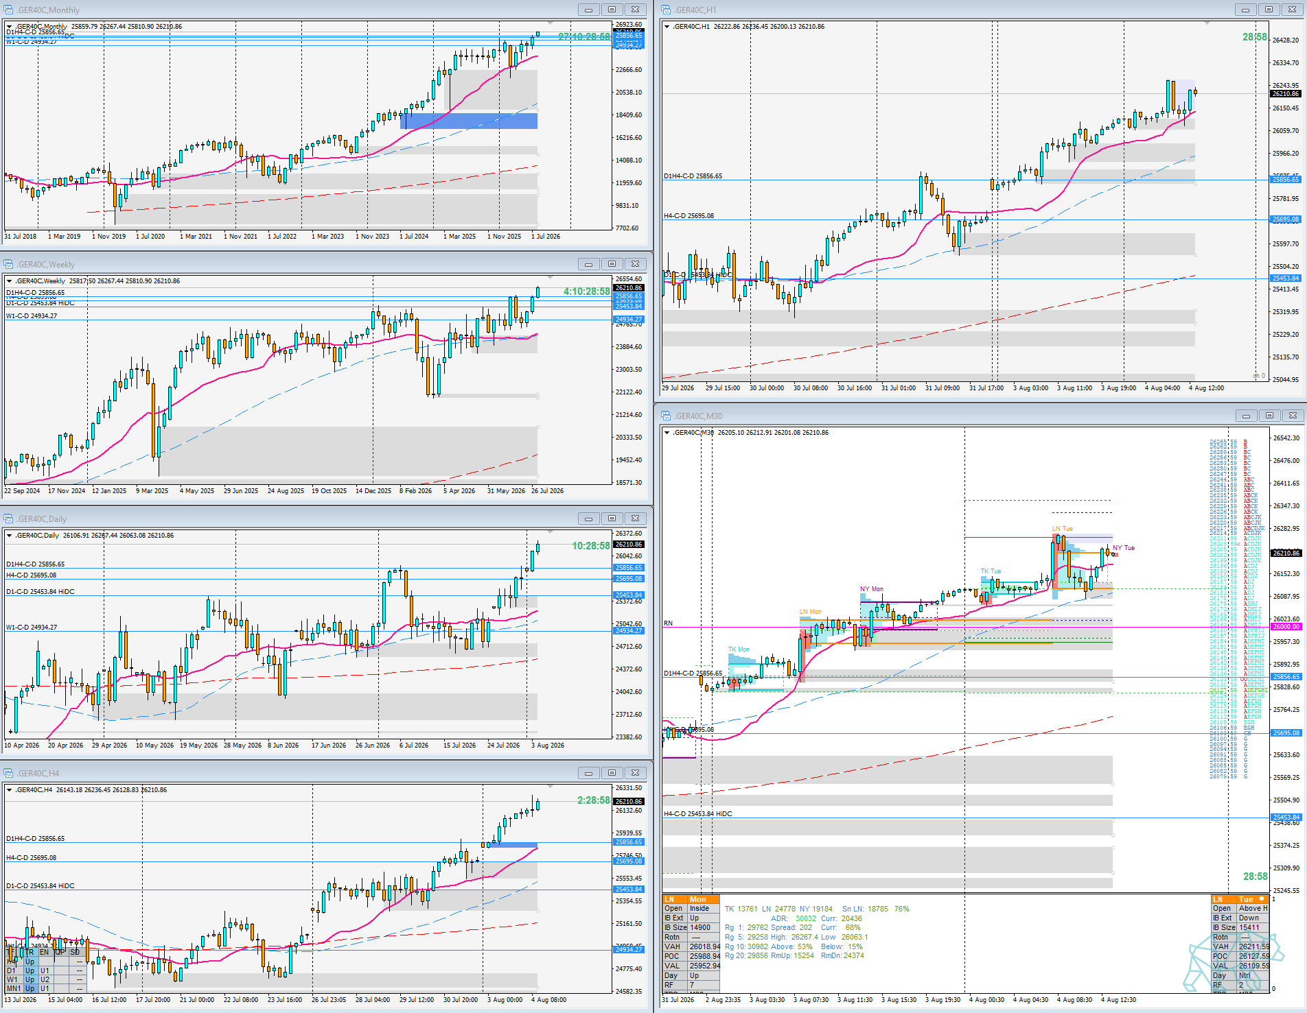The image size is (1307, 1013).
Task: Click the chart shift marker on the Daily chart
Action: pyautogui.click(x=550, y=532)
